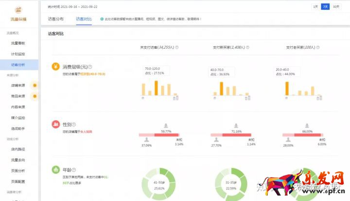
Task: Click help icon beside 消费层级(元)
Action: click(x=90, y=67)
